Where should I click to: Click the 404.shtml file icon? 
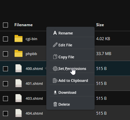pos(19,113)
